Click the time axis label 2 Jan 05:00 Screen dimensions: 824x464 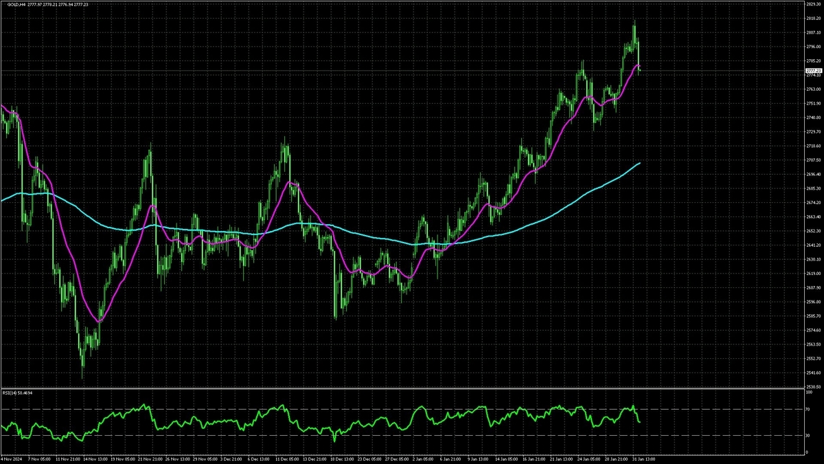tap(423, 459)
